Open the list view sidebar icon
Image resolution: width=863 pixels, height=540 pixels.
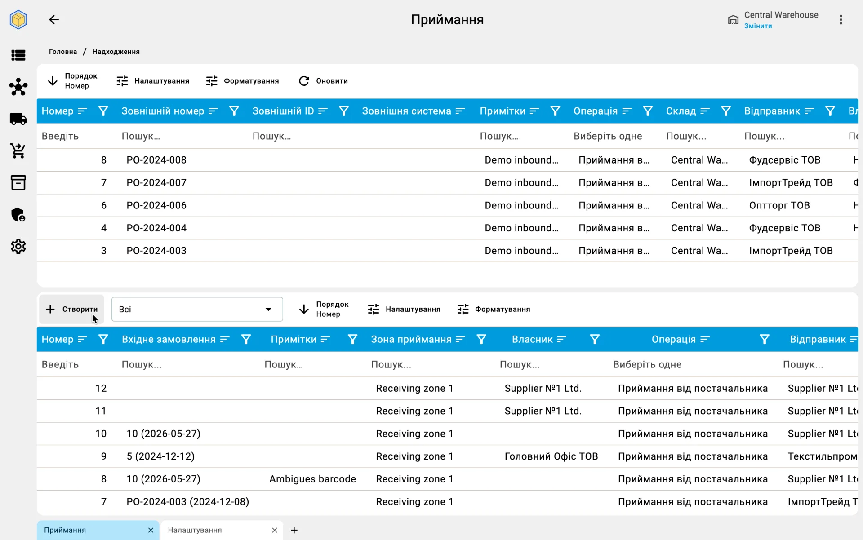(x=18, y=55)
